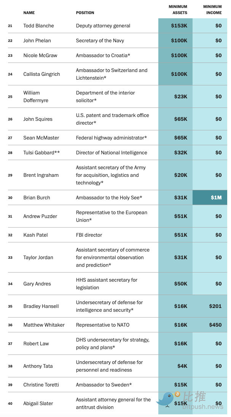Select the FBI director position text
Image resolution: width=231 pixels, height=417 pixels.
pyautogui.click(x=89, y=235)
